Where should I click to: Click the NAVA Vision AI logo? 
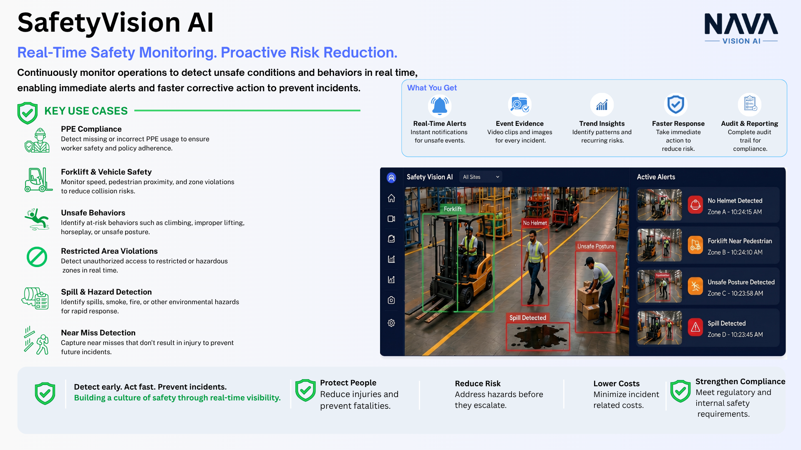pos(741,28)
